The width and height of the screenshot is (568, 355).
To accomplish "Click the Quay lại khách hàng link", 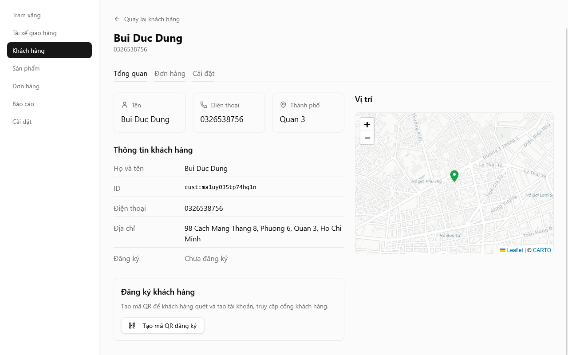I will (152, 19).
